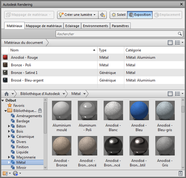The width and height of the screenshot is (186, 178).
Task: Close the Autodesk Rendering window
Action: (x=181, y=4)
